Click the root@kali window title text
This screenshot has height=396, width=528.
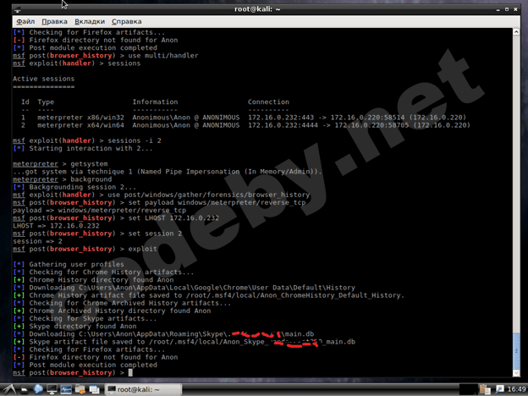[257, 9]
